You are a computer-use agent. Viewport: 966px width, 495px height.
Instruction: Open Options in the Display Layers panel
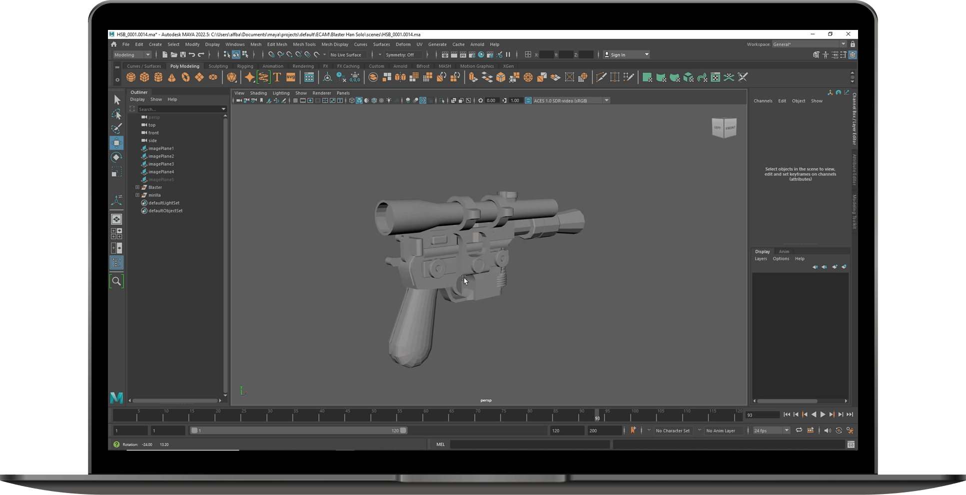pos(781,258)
